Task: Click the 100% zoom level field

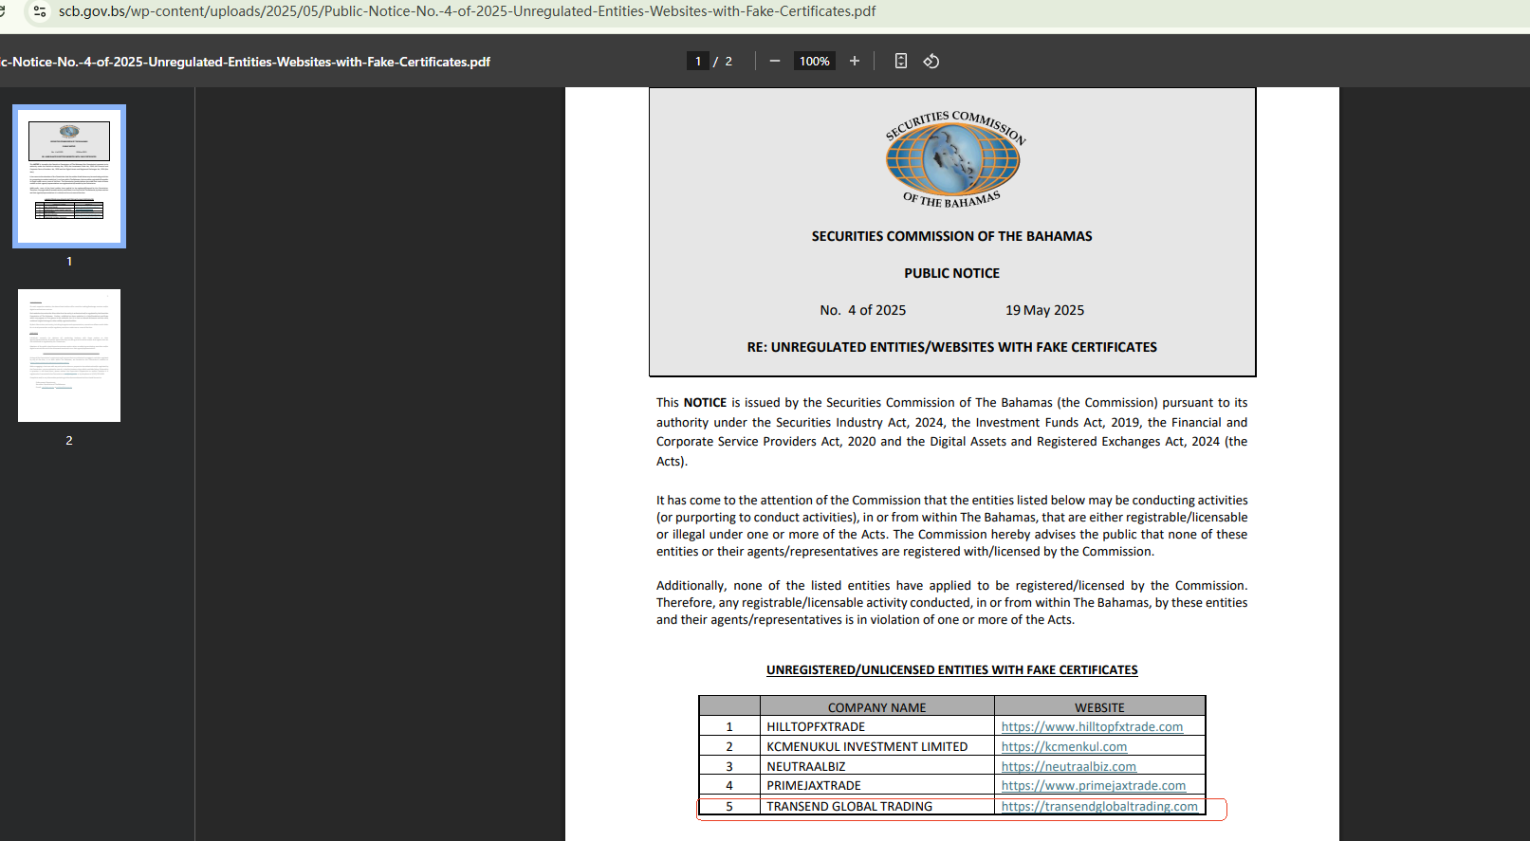Action: [815, 61]
